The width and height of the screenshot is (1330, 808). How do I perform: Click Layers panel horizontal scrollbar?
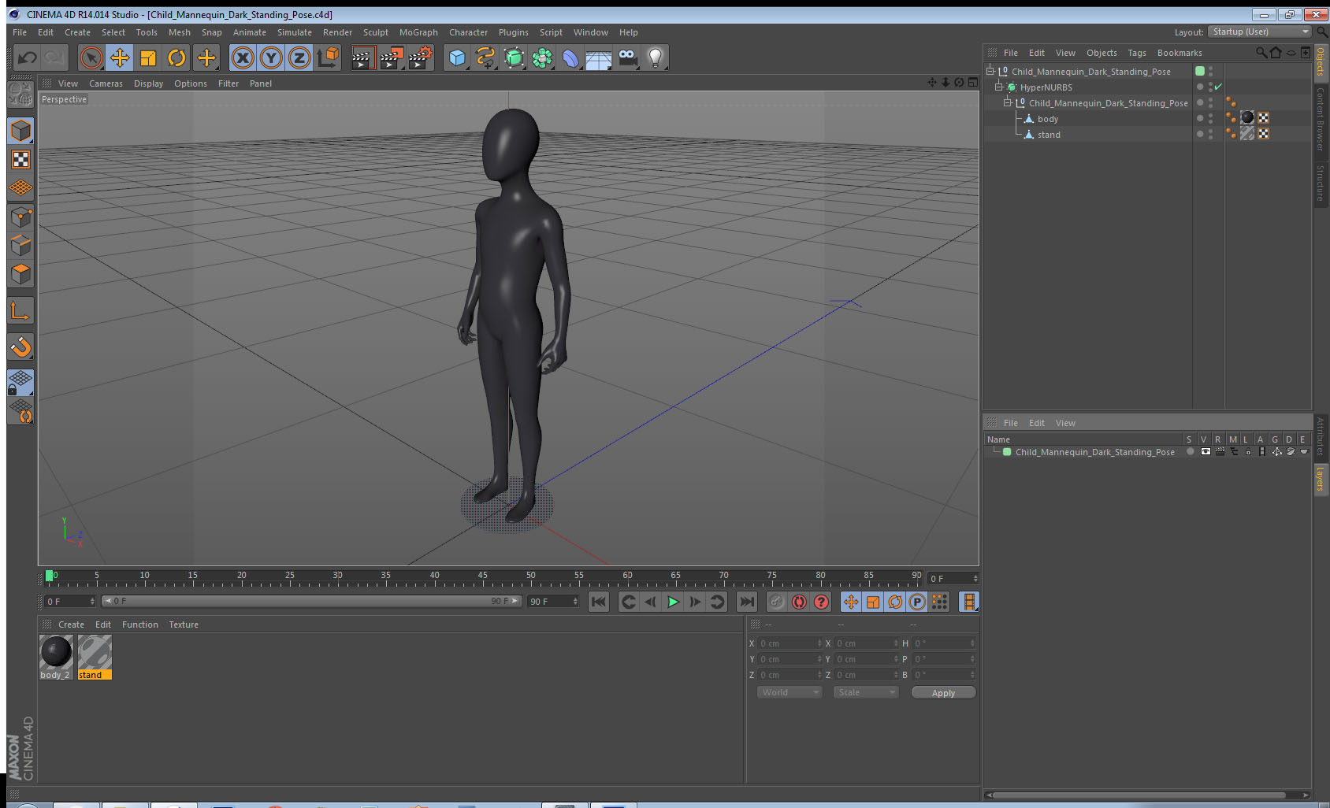pyautogui.click(x=1139, y=795)
